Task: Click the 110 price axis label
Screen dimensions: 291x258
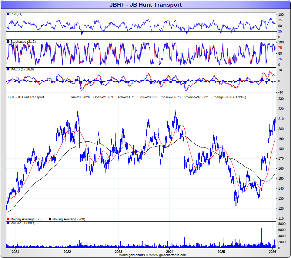Action: 281,219
